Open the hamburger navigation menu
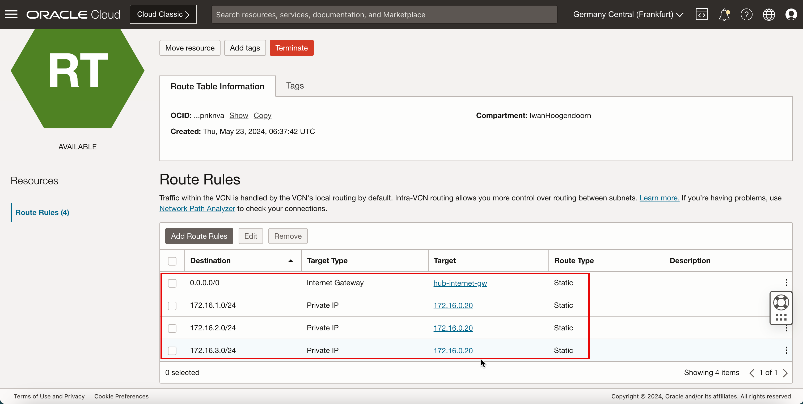Viewport: 803px width, 404px height. click(x=11, y=14)
